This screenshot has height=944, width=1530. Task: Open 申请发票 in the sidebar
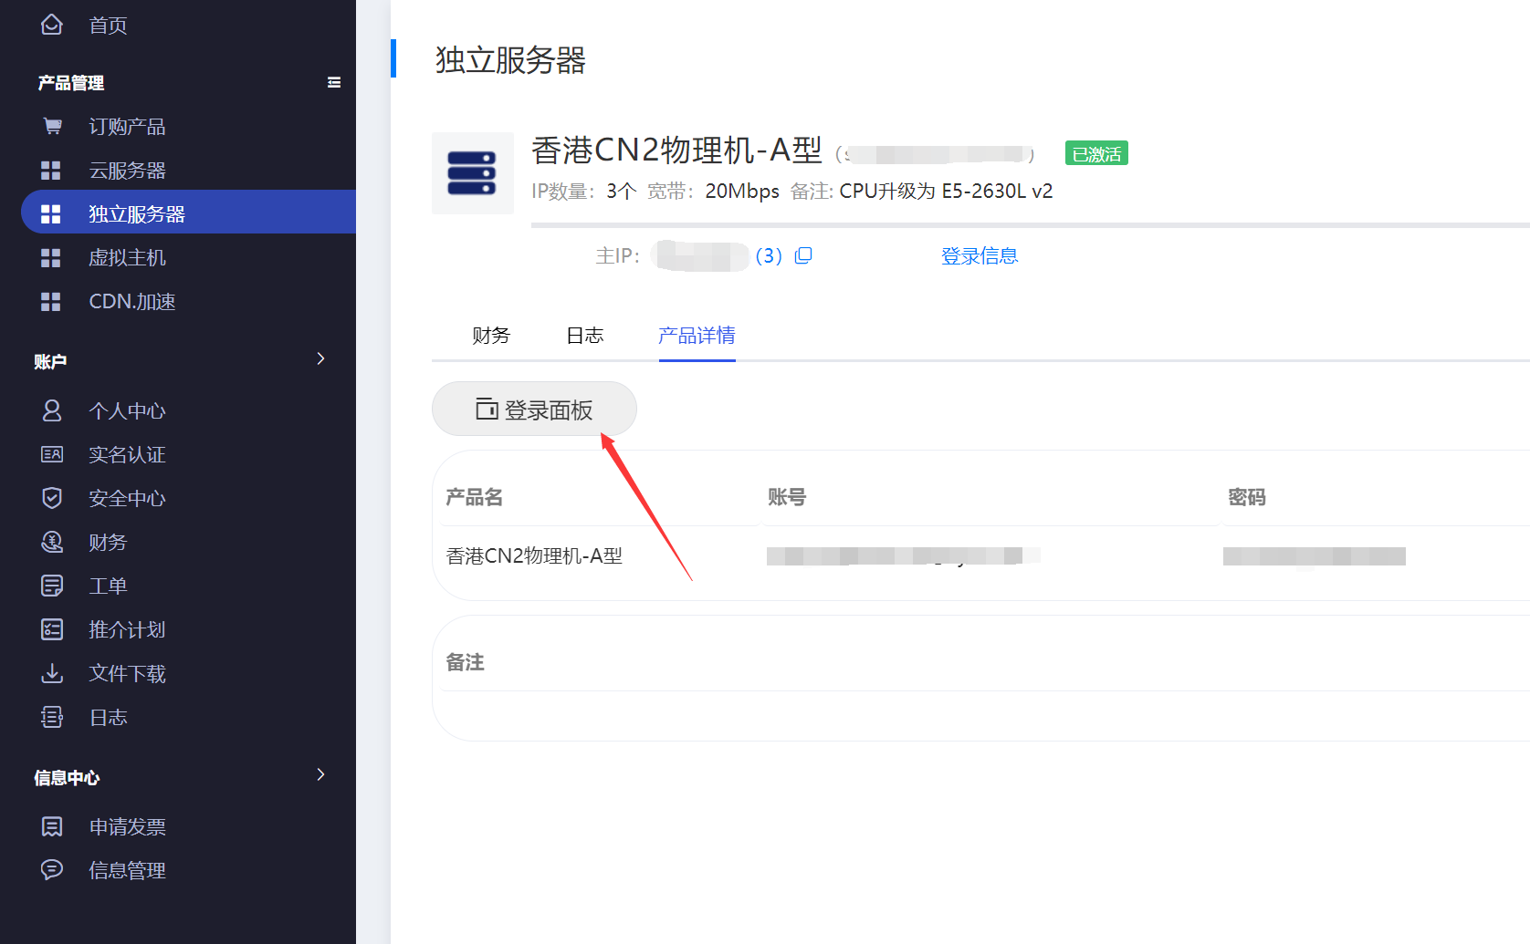coord(127,827)
